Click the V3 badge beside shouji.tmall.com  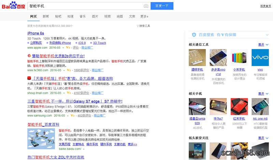tap(69, 93)
